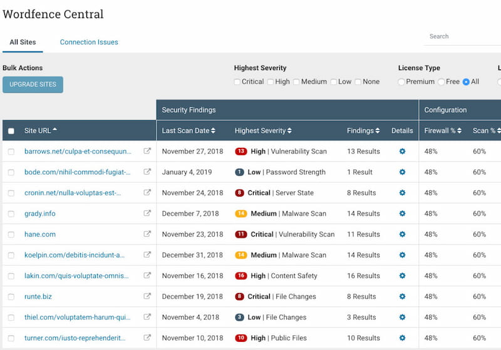Viewport: 501px width, 350px height.
Task: Open the hane.com site link
Action: point(40,234)
